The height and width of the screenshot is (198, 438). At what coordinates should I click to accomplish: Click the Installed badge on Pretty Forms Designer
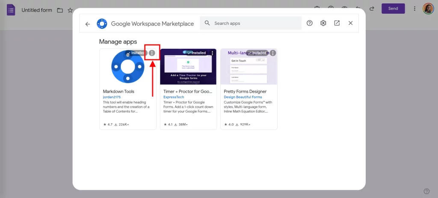pyautogui.click(x=257, y=53)
